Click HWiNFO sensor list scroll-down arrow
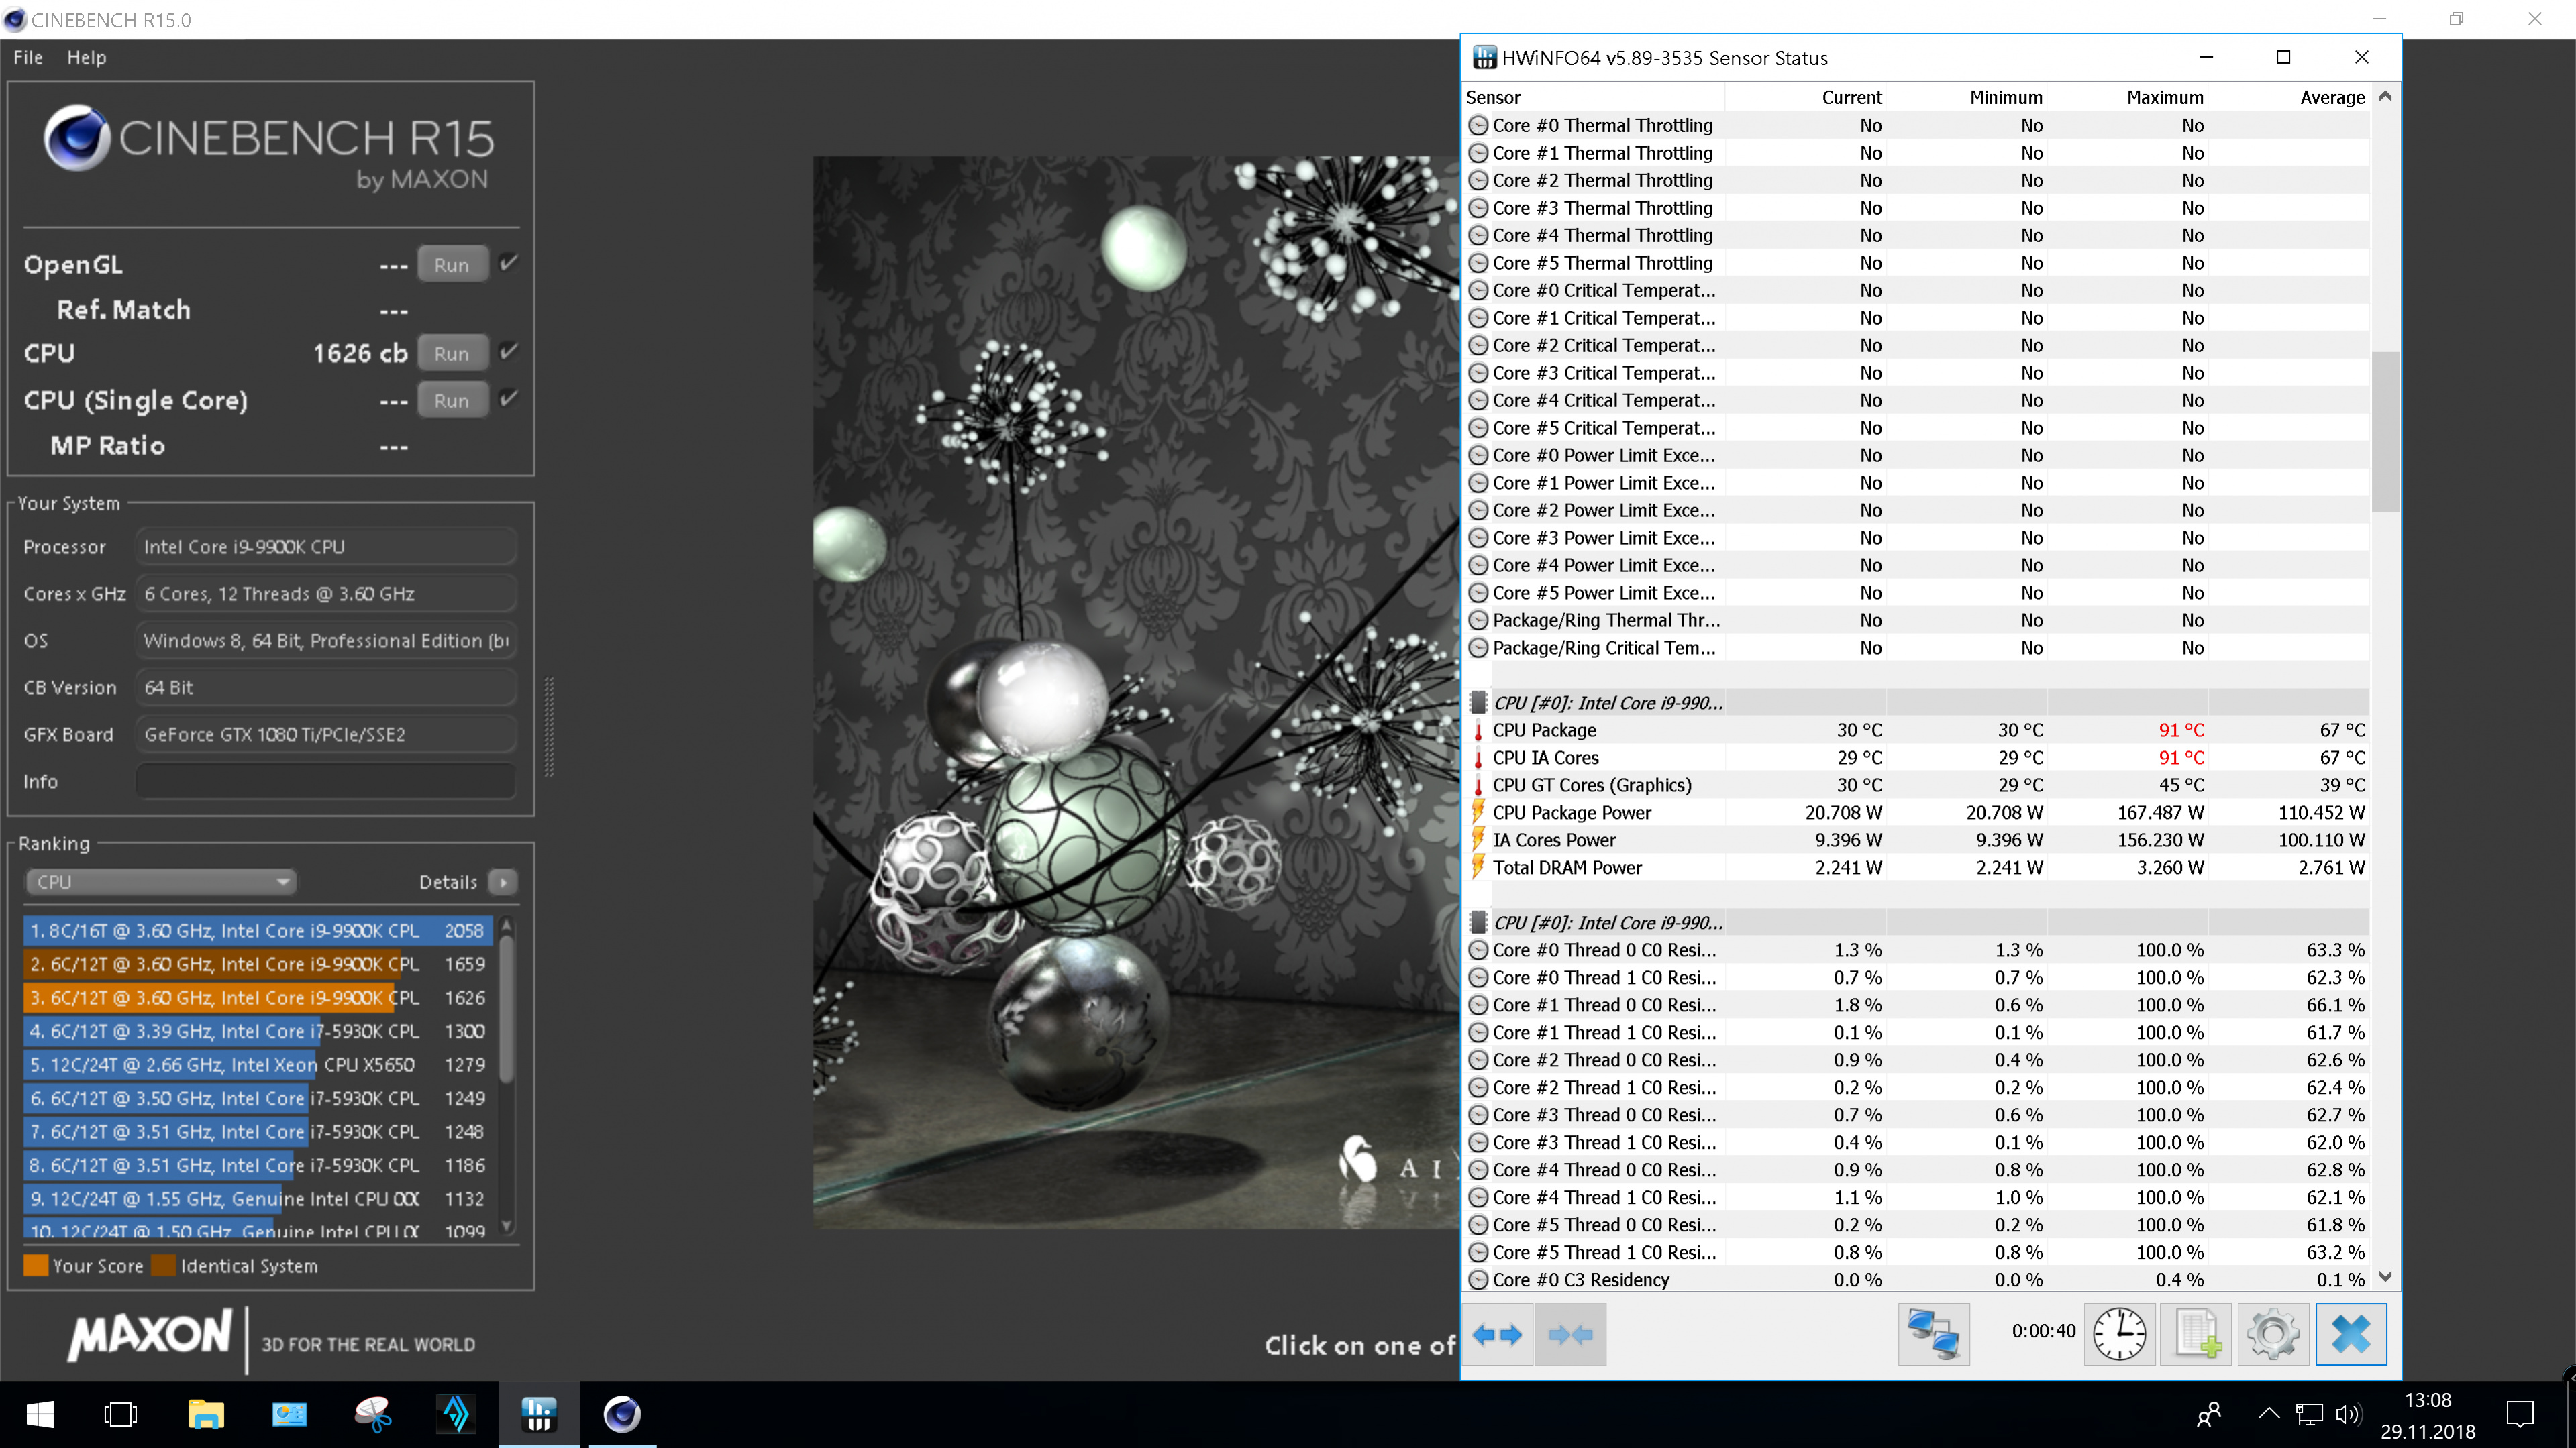This screenshot has width=2576, height=1448. pos(2385,1277)
